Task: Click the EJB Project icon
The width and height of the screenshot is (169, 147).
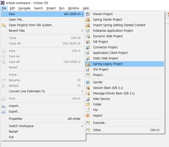Action: pos(88,42)
